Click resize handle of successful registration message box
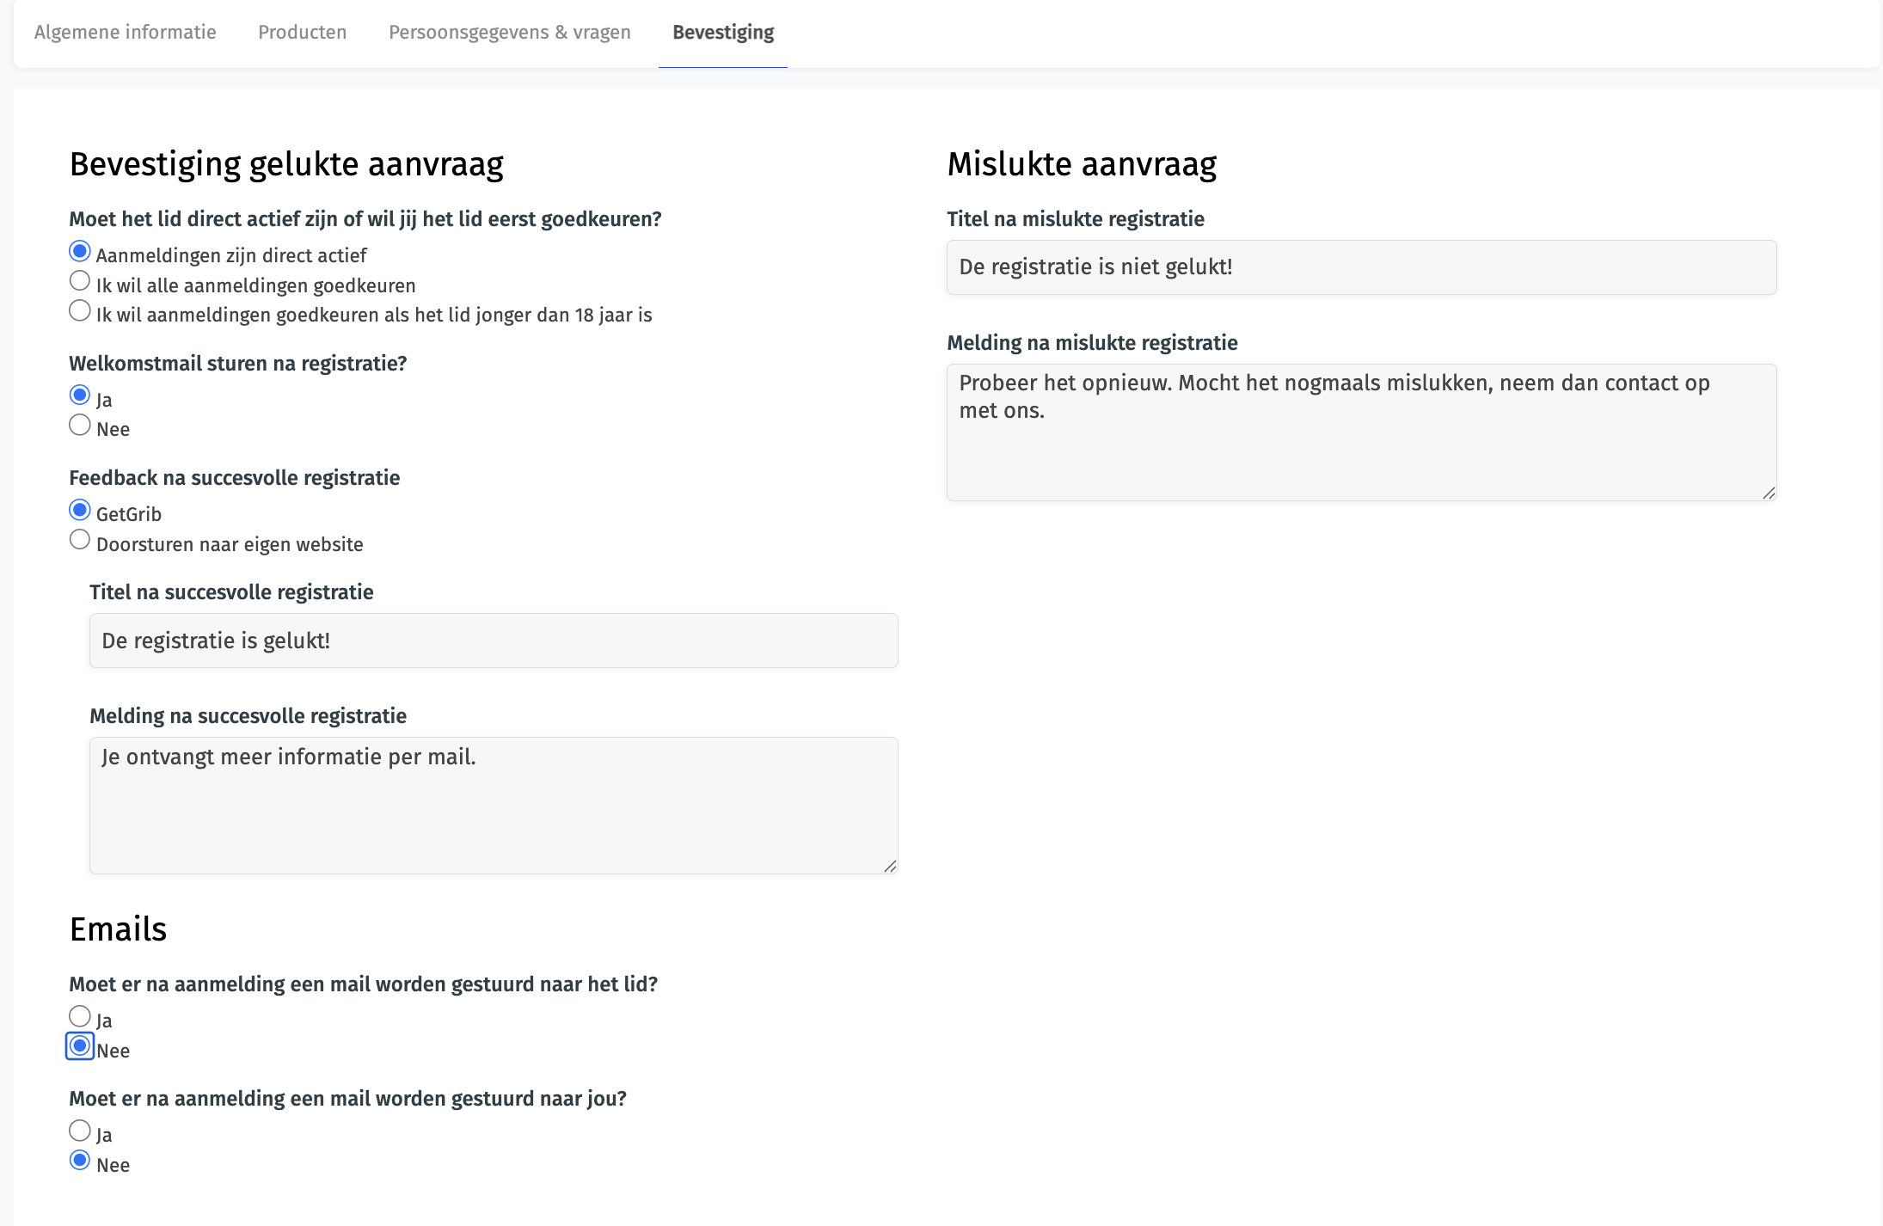This screenshot has width=1883, height=1226. (891, 867)
